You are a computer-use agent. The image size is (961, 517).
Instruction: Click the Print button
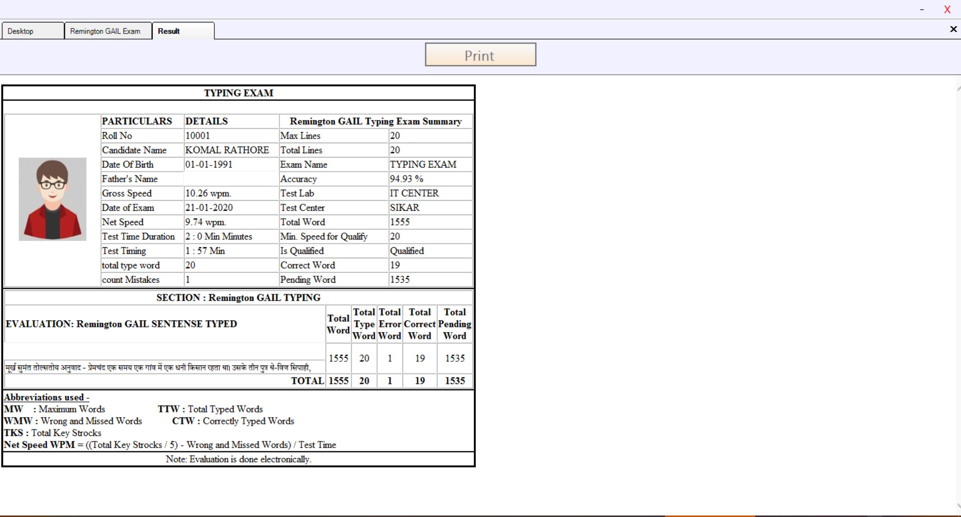(479, 55)
